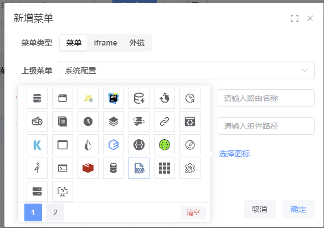Screen dimensions: 324x228
Task: Select the nine-square grid icon
Action: point(164,168)
